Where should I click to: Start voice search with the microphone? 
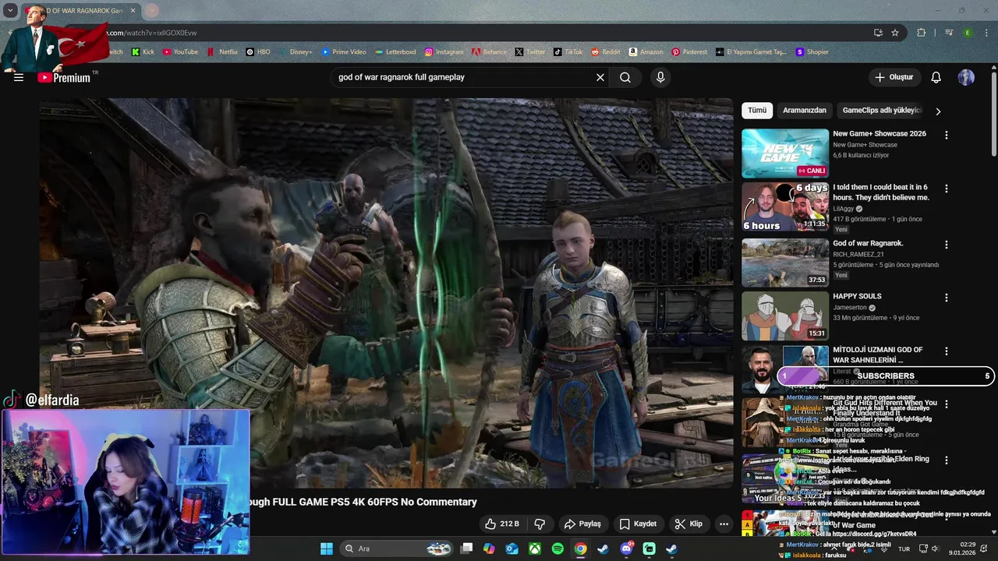pos(660,77)
